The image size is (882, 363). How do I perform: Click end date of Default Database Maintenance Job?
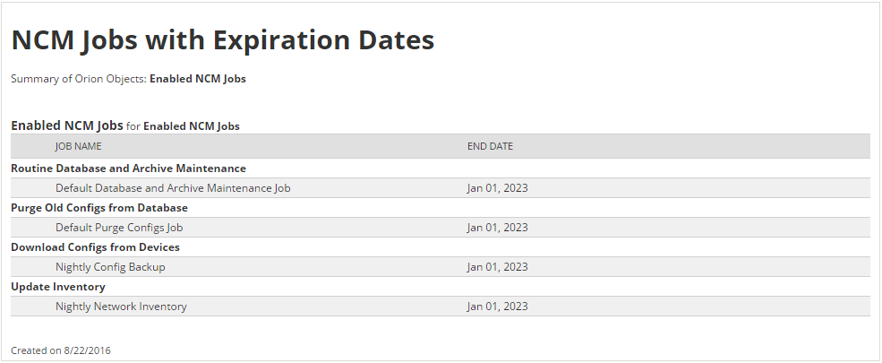497,188
